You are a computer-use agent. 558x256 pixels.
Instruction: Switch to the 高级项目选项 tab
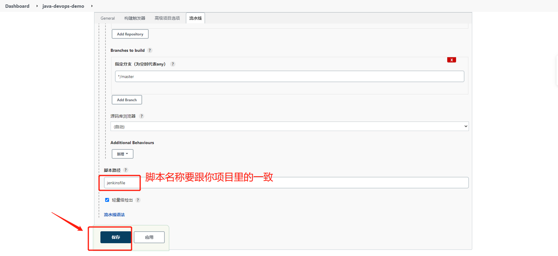tap(167, 18)
